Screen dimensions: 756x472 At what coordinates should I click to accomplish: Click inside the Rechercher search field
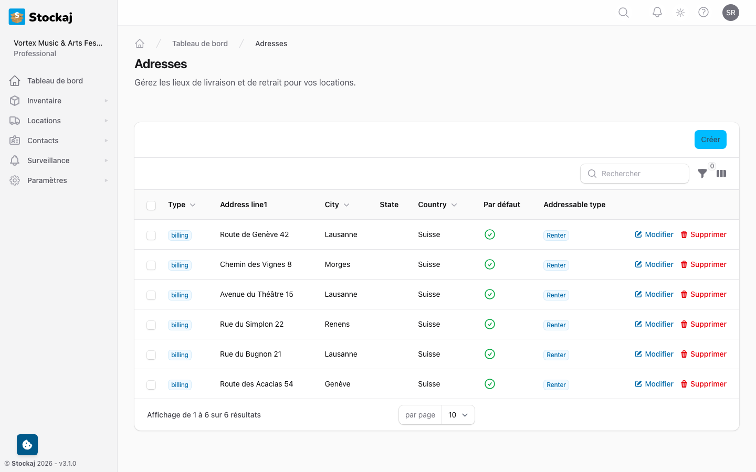point(635,174)
